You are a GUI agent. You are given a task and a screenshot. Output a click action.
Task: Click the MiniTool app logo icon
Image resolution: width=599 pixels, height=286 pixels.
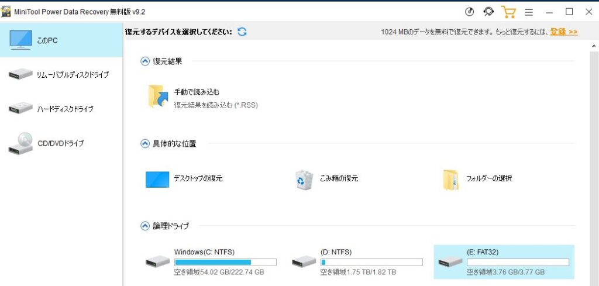point(6,12)
